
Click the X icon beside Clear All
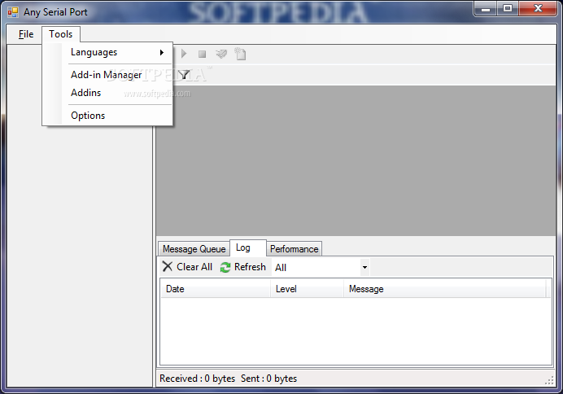pyautogui.click(x=168, y=266)
